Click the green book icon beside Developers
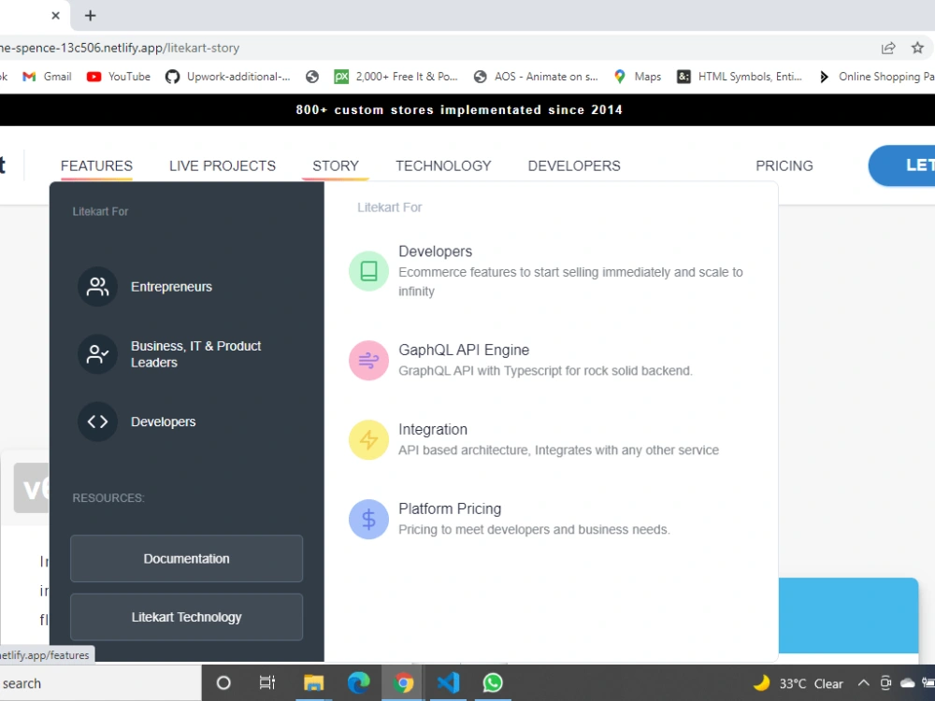Viewport: 935px width, 701px height. click(x=368, y=271)
